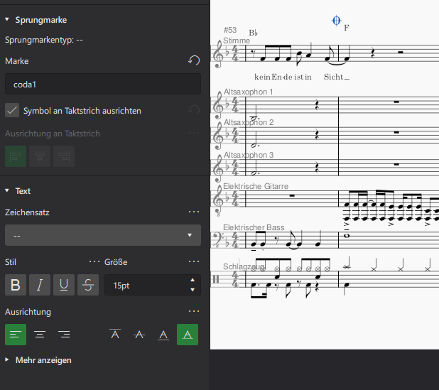Increase font size with up arrow
439x390 pixels.
(192, 280)
